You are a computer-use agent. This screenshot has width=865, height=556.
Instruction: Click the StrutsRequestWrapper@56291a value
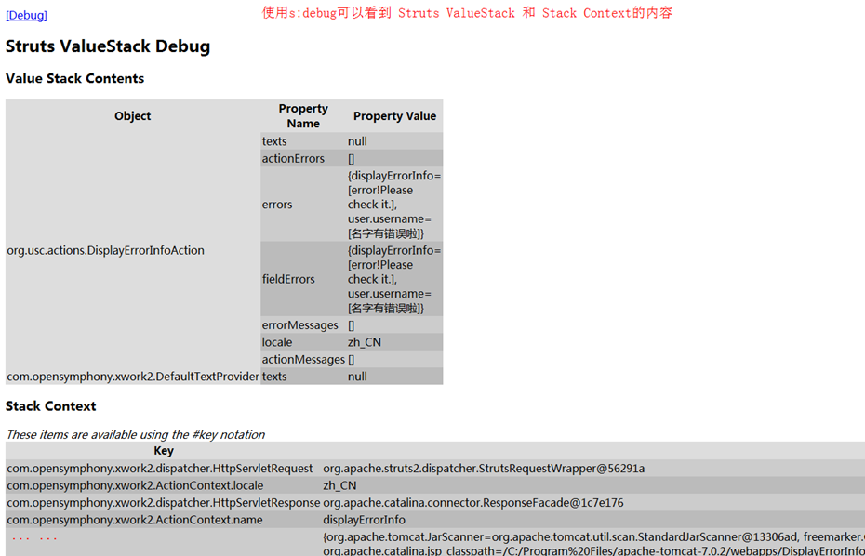click(x=484, y=469)
